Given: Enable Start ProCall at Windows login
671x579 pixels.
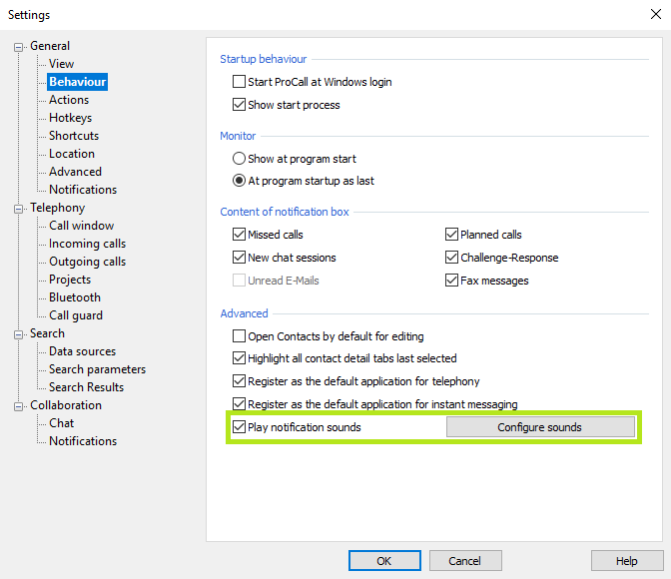Looking at the screenshot, I should [x=239, y=82].
